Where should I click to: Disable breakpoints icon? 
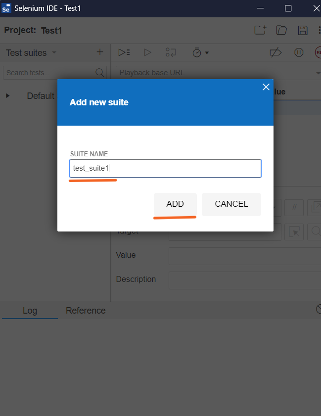coord(275,52)
